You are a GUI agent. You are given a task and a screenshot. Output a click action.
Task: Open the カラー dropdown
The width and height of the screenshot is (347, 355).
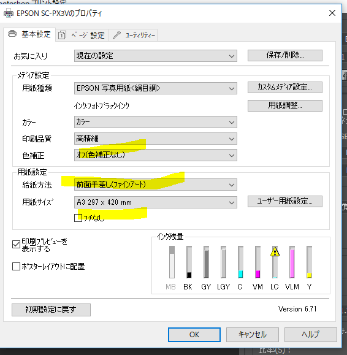pos(156,122)
